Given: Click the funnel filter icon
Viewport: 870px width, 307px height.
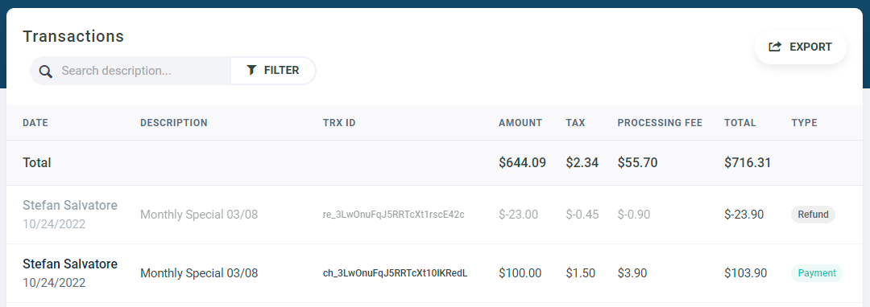Looking at the screenshot, I should pos(251,70).
